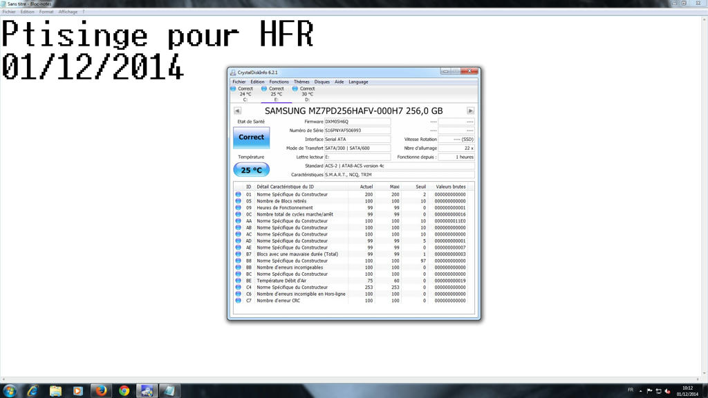Viewport: 708px width, 398px height.
Task: Select Nombre total de cycles marche/arrêt text
Action: (x=295, y=214)
